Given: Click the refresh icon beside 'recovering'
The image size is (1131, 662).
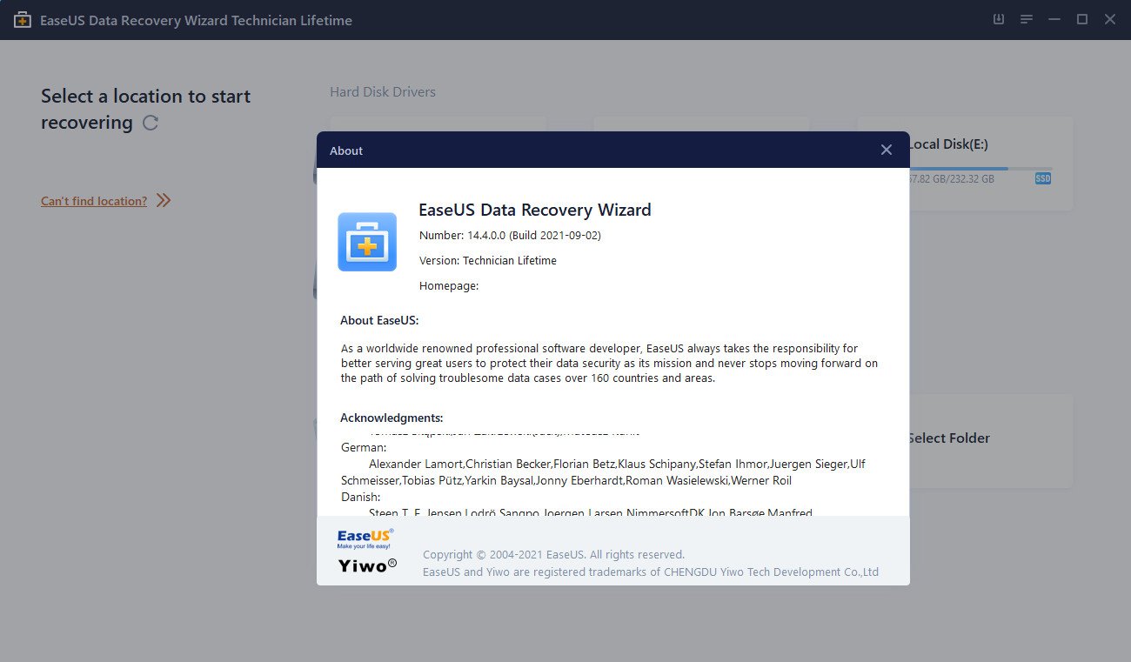Looking at the screenshot, I should click(x=151, y=123).
